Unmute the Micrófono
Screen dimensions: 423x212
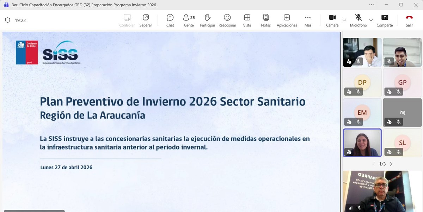point(358,20)
